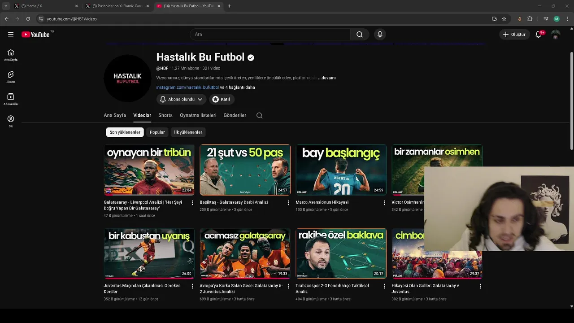The height and width of the screenshot is (323, 574).
Task: Open the 'bay başlangıç' thumbnail
Action: tap(341, 170)
